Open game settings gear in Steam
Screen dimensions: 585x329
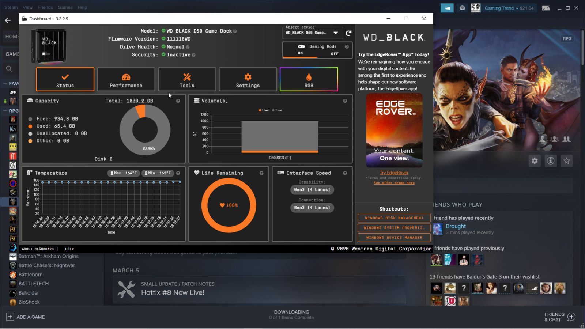tap(535, 161)
